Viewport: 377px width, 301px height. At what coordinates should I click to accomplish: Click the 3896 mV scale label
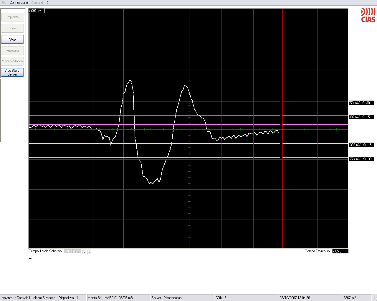coord(37,11)
